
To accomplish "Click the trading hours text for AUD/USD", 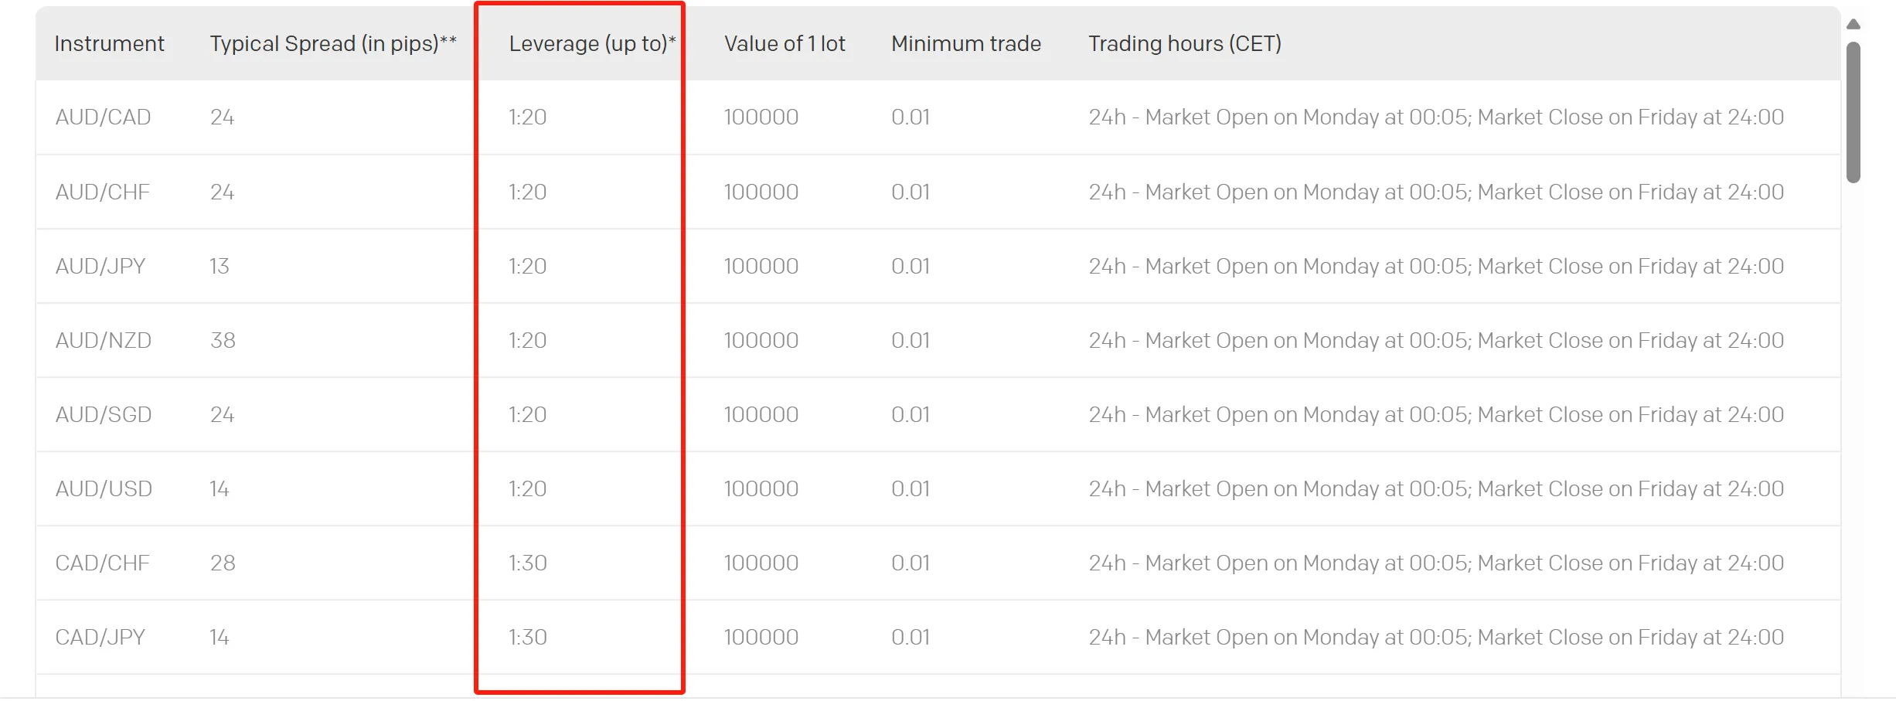I will click(x=1436, y=488).
